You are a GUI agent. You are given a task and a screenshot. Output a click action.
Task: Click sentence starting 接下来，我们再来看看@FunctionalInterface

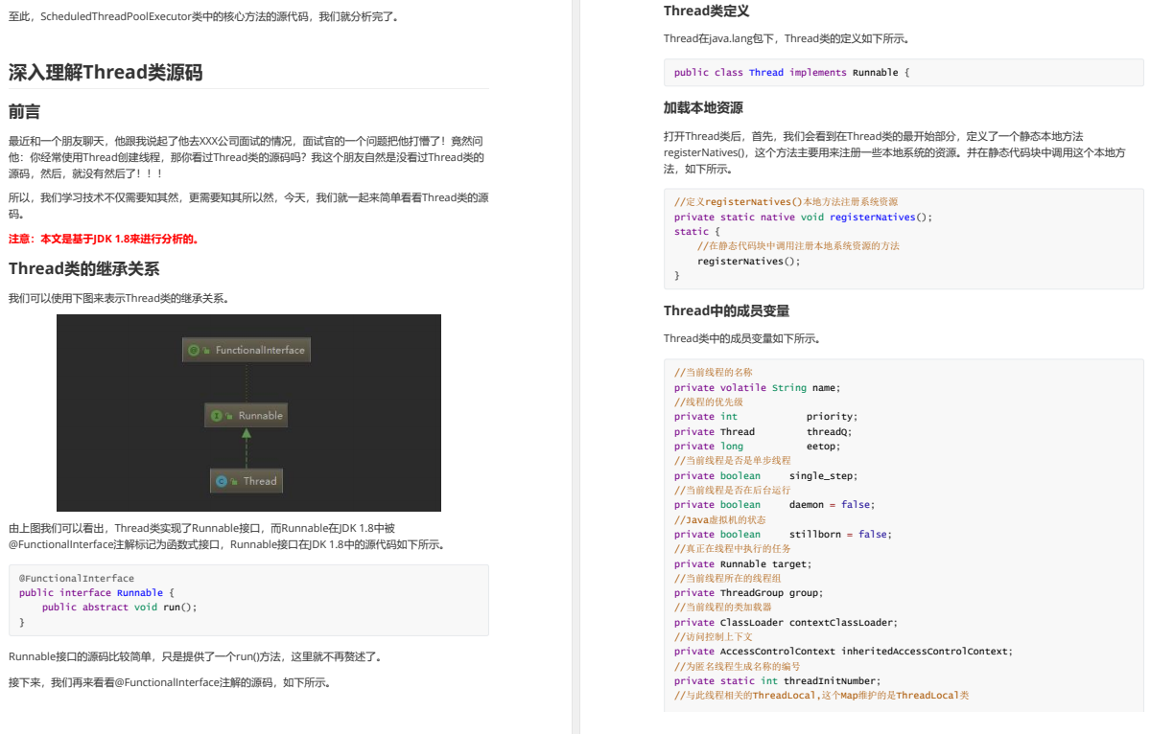click(x=171, y=682)
